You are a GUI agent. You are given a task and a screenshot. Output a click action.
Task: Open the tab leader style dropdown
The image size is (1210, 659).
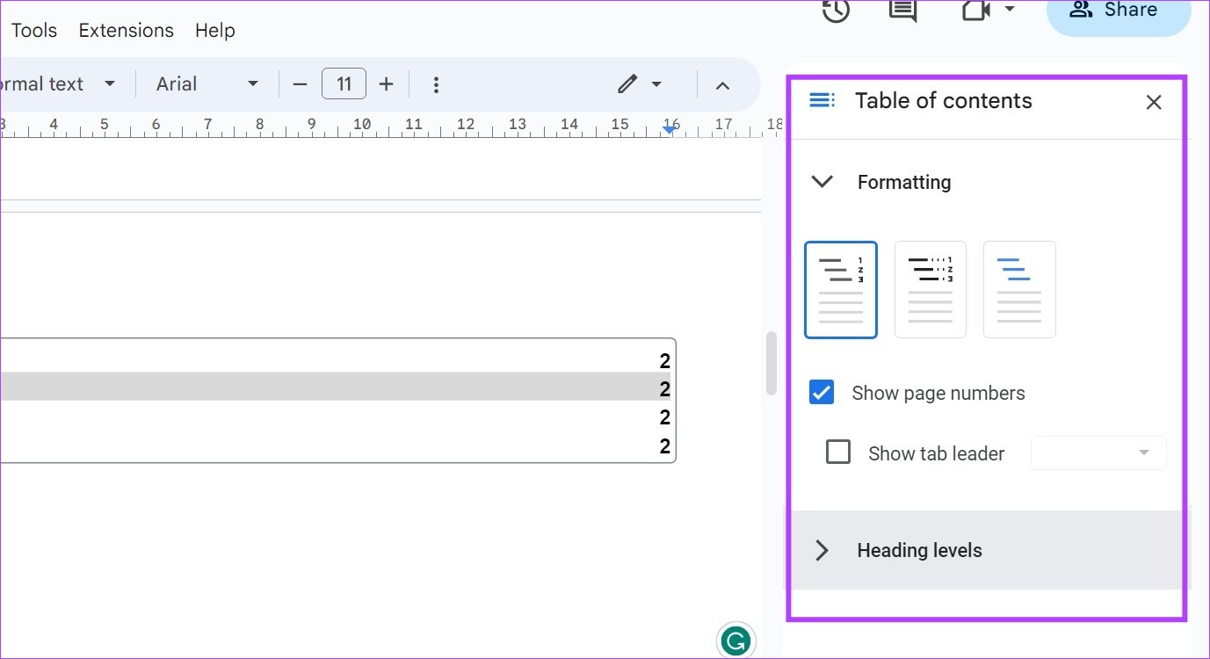click(1098, 453)
